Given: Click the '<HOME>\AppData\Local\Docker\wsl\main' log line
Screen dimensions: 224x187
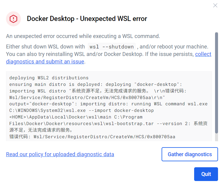Looking at the screenshot, I should 76,117.
